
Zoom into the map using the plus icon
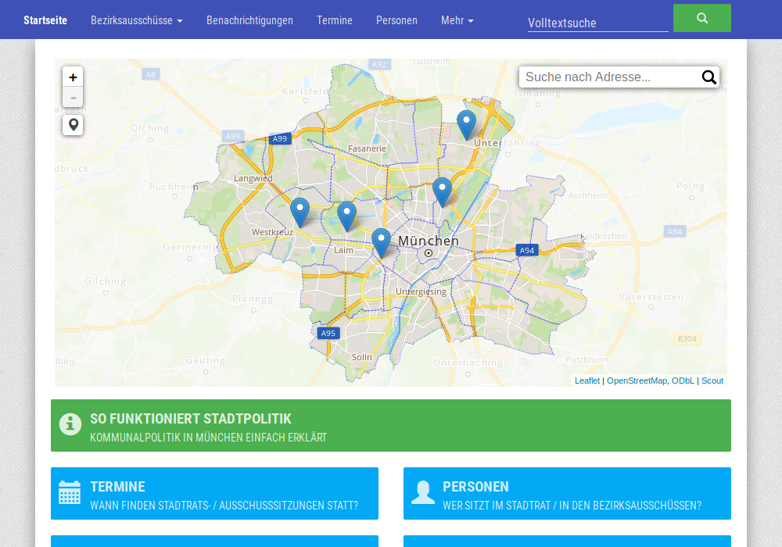[72, 77]
